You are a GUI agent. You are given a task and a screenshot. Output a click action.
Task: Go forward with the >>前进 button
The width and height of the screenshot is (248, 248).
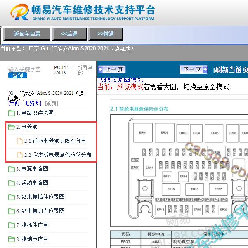click(x=106, y=34)
